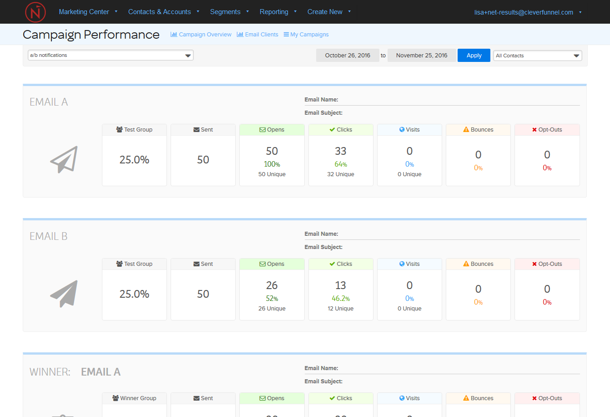Click Winner section Clicks checkmark icon
The width and height of the screenshot is (610, 417).
333,398
